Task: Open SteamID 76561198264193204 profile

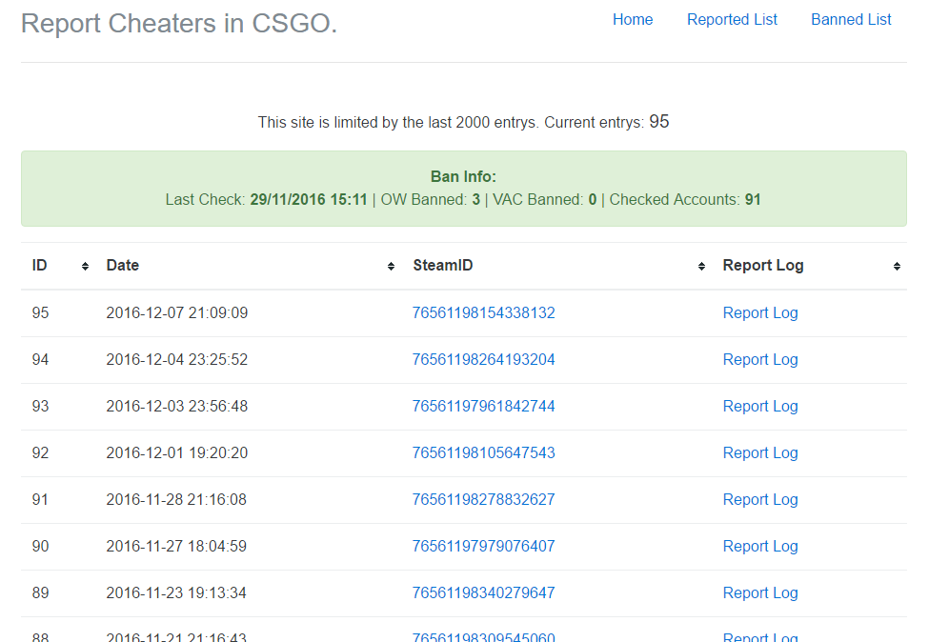Action: [x=483, y=359]
